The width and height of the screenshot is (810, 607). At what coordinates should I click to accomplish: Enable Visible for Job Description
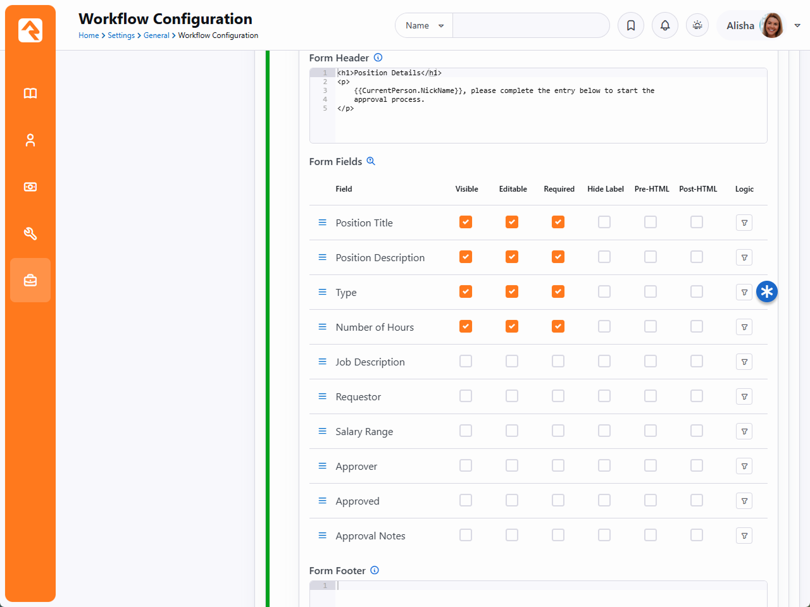point(466,362)
